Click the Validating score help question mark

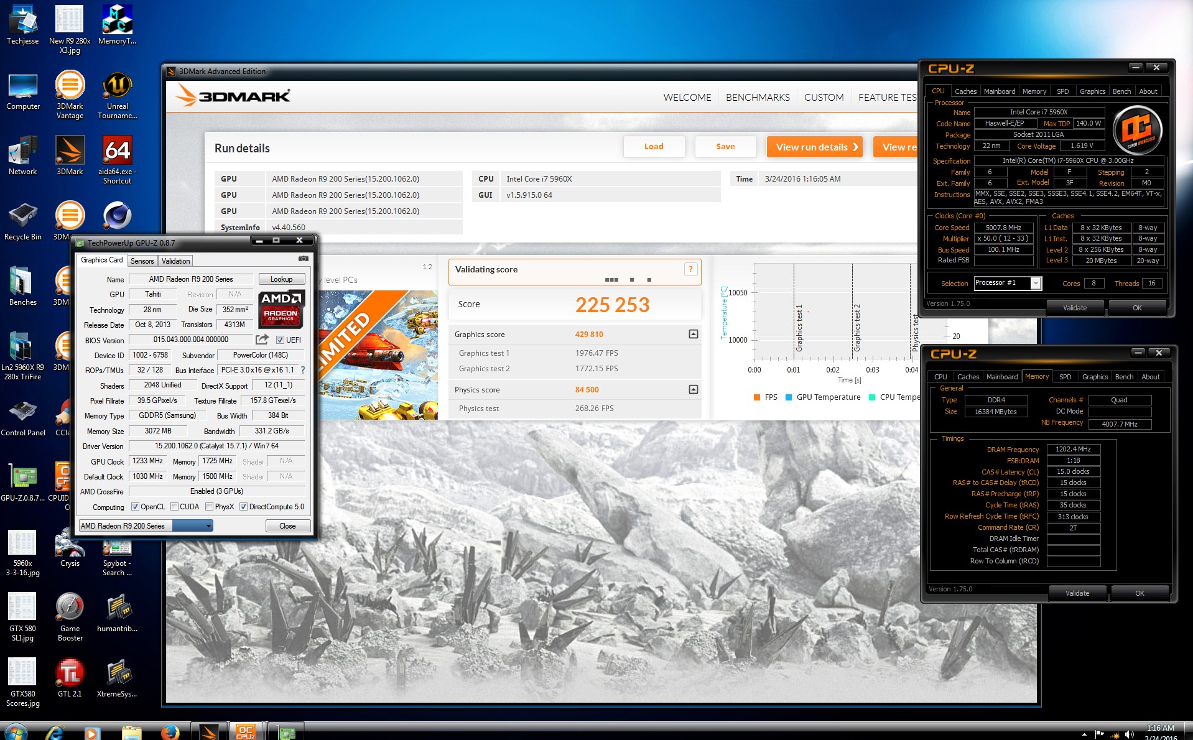pyautogui.click(x=690, y=269)
